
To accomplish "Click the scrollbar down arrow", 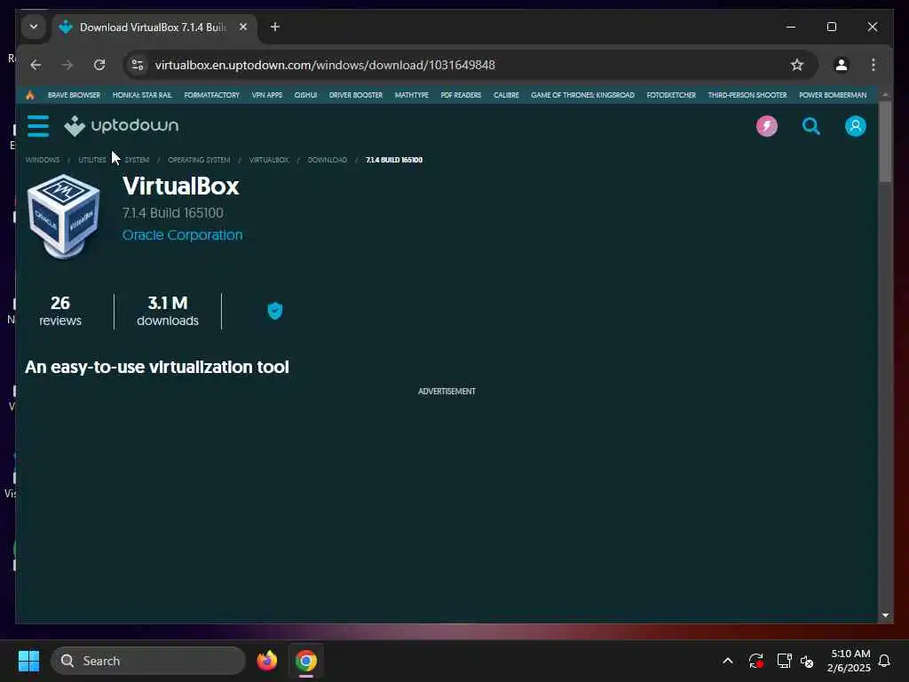I will point(885,615).
